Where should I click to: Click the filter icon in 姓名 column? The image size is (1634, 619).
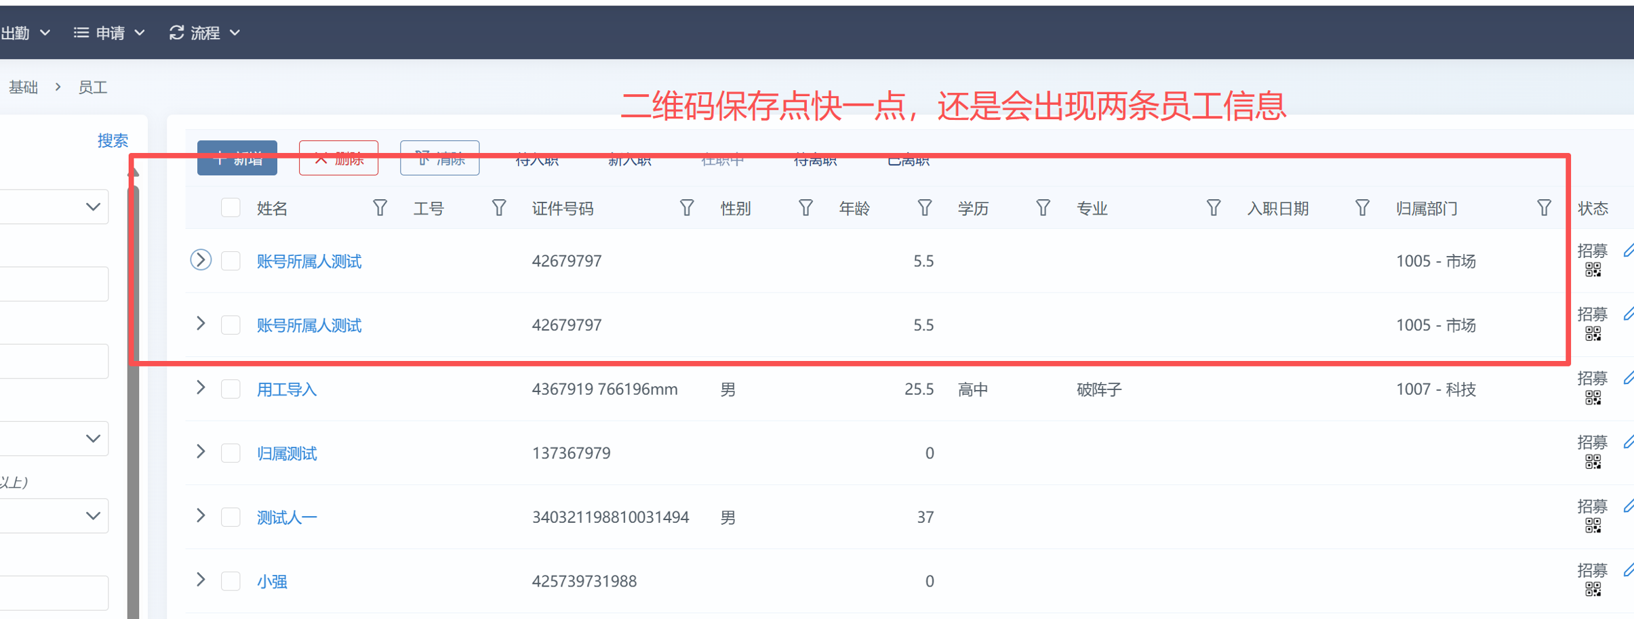pos(380,208)
